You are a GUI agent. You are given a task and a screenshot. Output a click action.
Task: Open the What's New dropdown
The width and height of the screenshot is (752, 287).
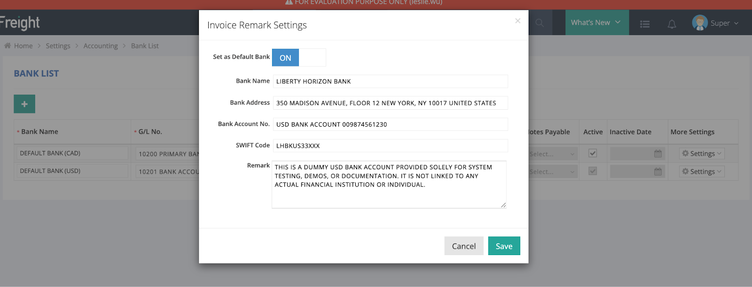[596, 23]
